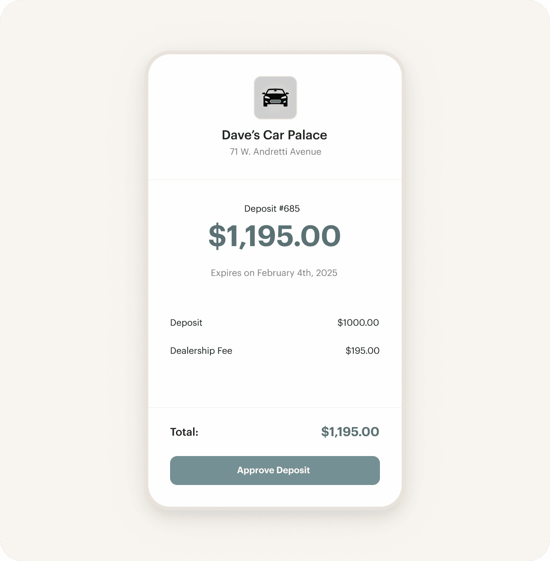Click the car logo icon

pyautogui.click(x=275, y=98)
